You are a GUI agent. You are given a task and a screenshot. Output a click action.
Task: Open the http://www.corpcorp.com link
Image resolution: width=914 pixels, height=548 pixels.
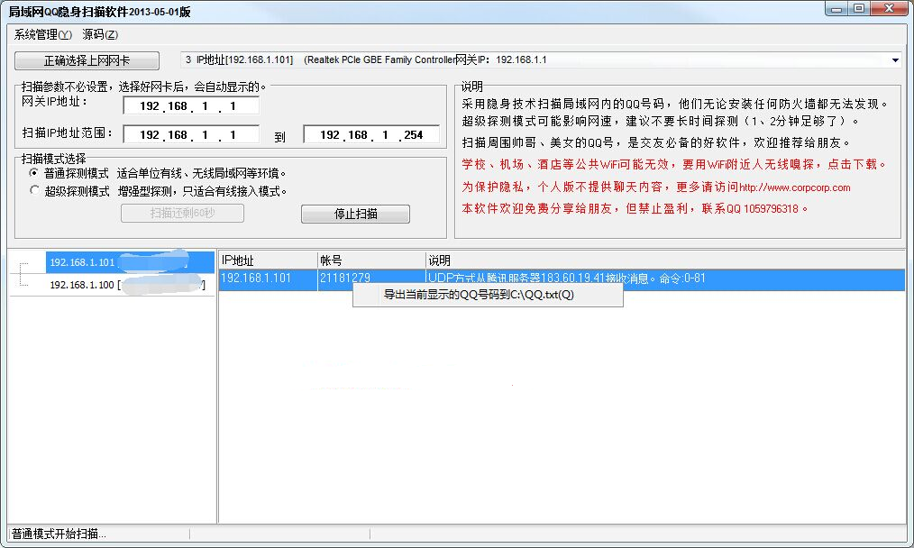click(794, 187)
